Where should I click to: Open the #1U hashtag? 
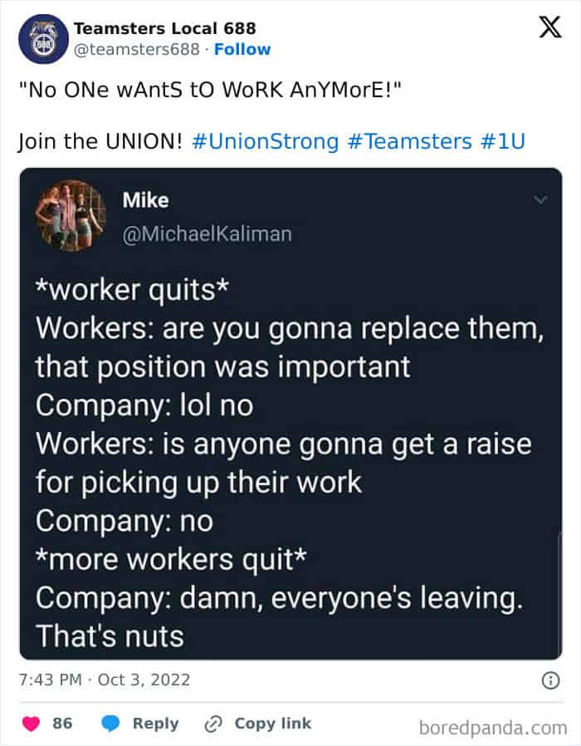tap(503, 141)
